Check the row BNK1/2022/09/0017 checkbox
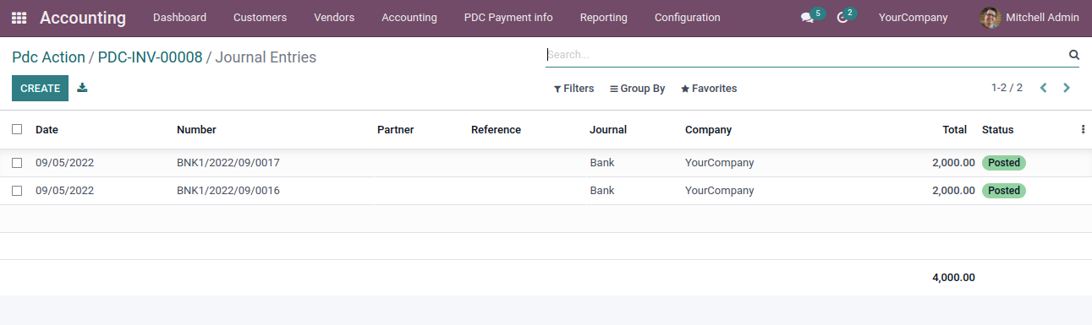The height and width of the screenshot is (325, 1092). [17, 163]
